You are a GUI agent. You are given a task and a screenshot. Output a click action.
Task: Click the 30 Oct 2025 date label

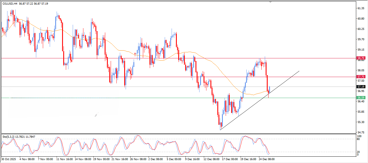[x=8, y=159]
